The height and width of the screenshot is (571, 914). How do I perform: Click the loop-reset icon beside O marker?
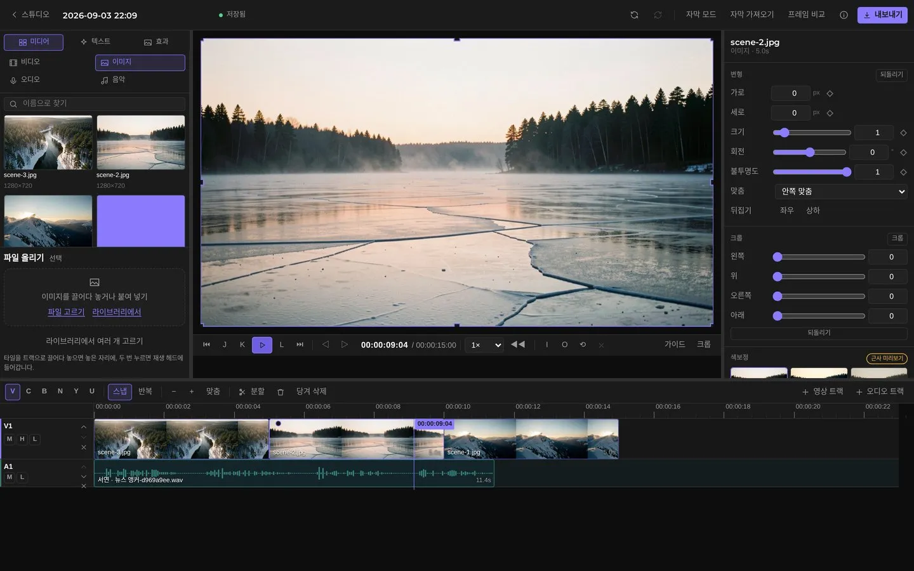(x=583, y=345)
